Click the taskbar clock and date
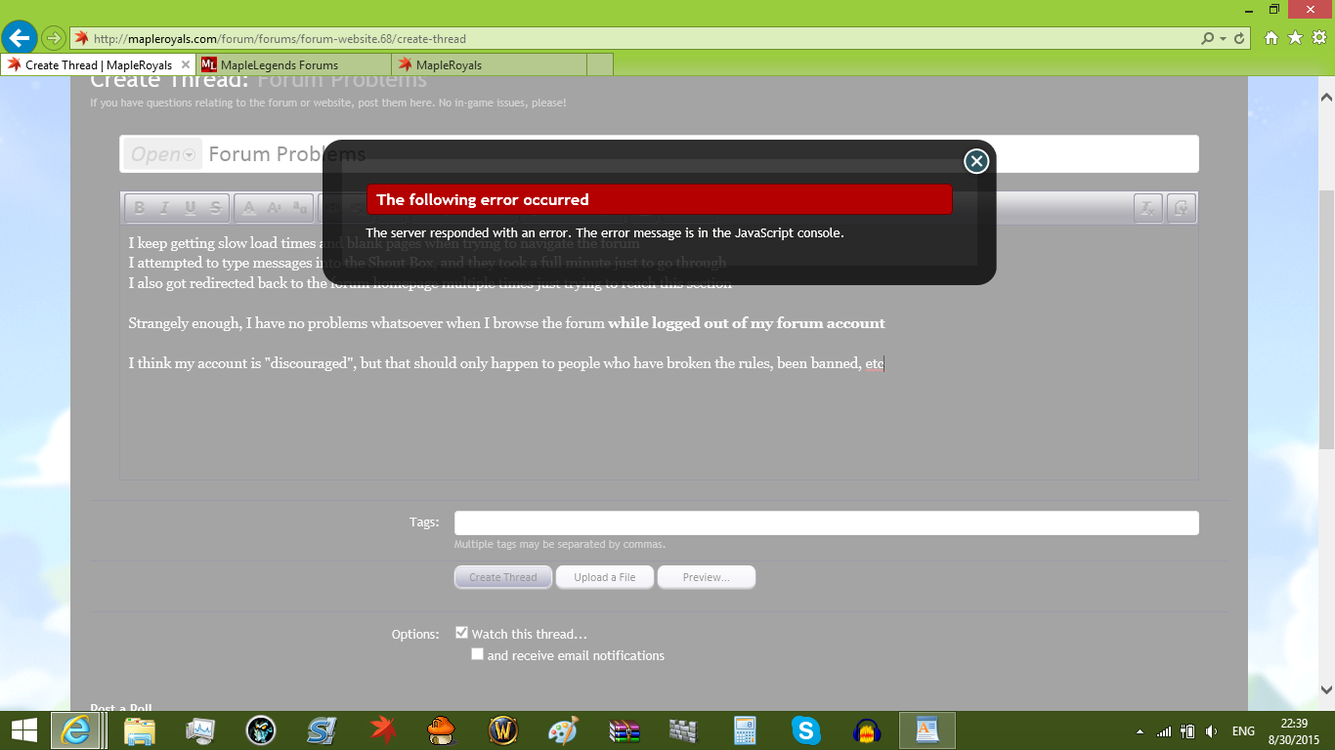The width and height of the screenshot is (1335, 750). (x=1294, y=730)
